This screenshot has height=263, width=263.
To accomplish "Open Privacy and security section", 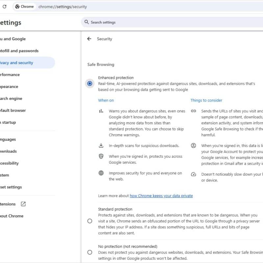I will [27, 62].
